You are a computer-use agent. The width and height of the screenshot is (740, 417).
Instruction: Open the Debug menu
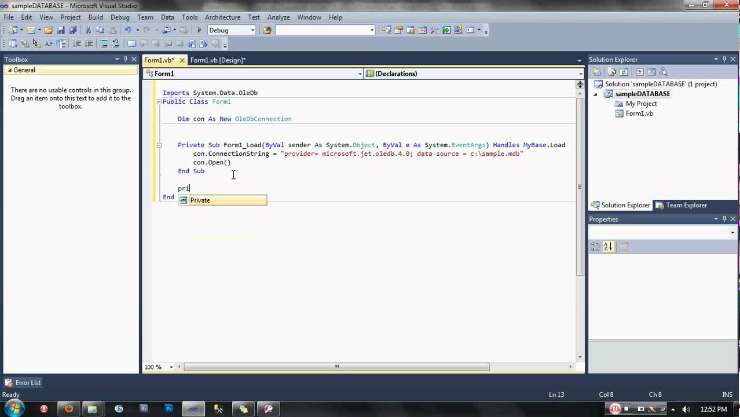pyautogui.click(x=120, y=17)
